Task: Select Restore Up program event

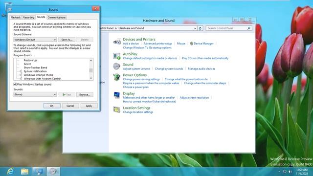Action: point(30,60)
